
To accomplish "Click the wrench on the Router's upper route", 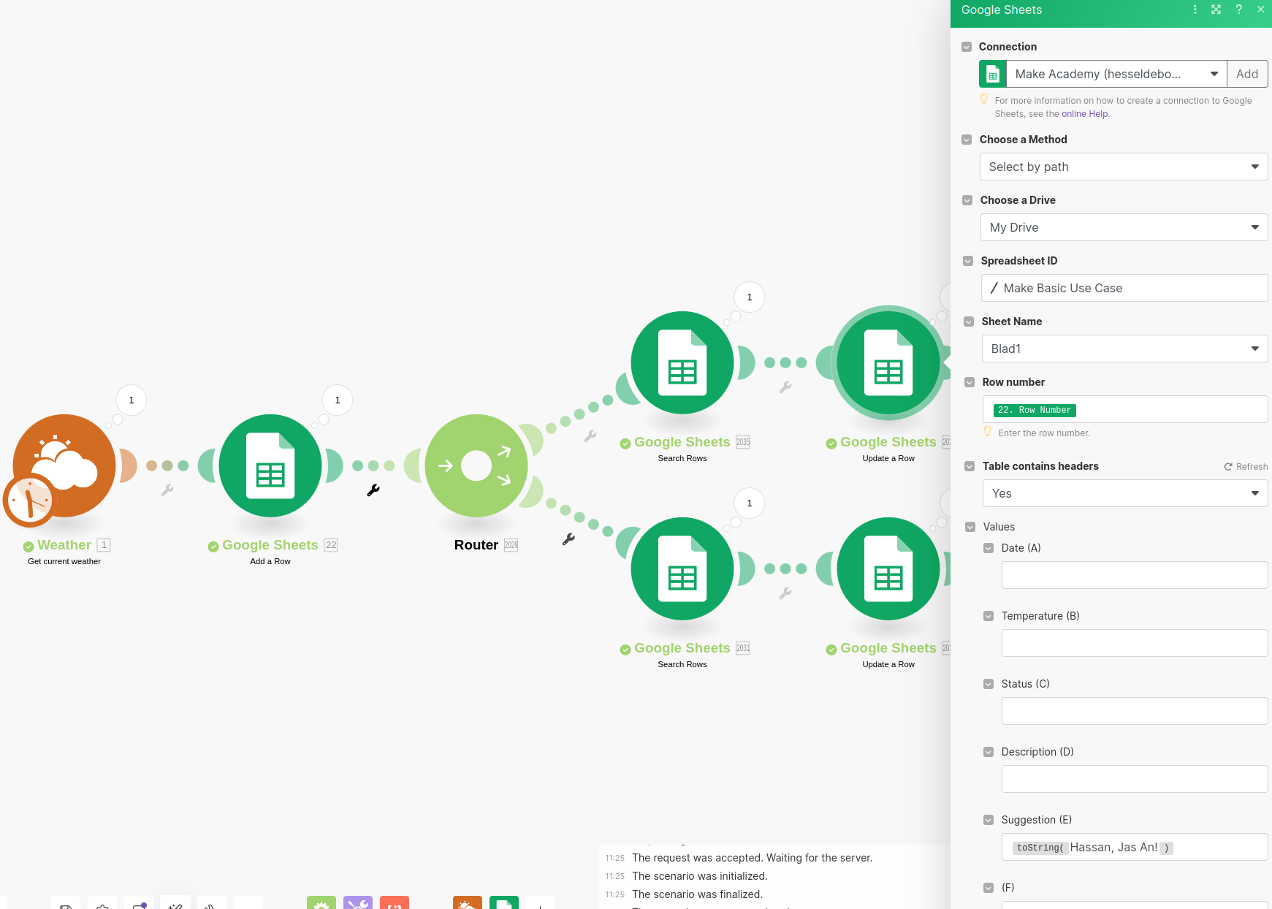I will 590,436.
